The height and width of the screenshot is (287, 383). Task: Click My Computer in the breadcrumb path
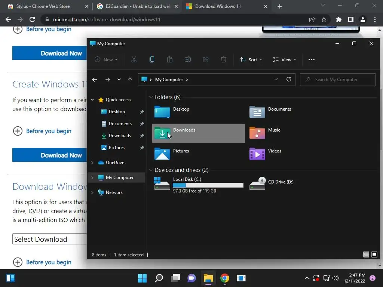pos(169,80)
